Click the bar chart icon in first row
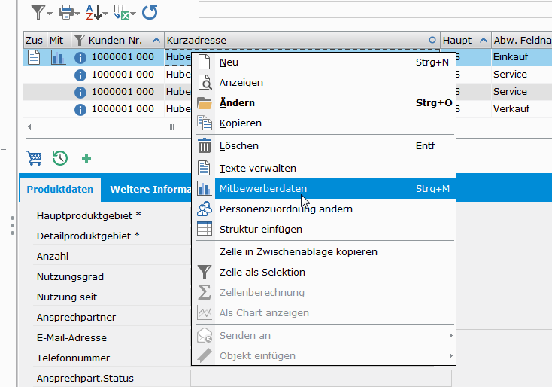The width and height of the screenshot is (552, 387). [58, 57]
